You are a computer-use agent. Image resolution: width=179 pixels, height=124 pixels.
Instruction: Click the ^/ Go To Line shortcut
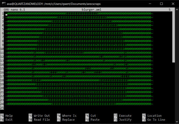click(x=154, y=120)
